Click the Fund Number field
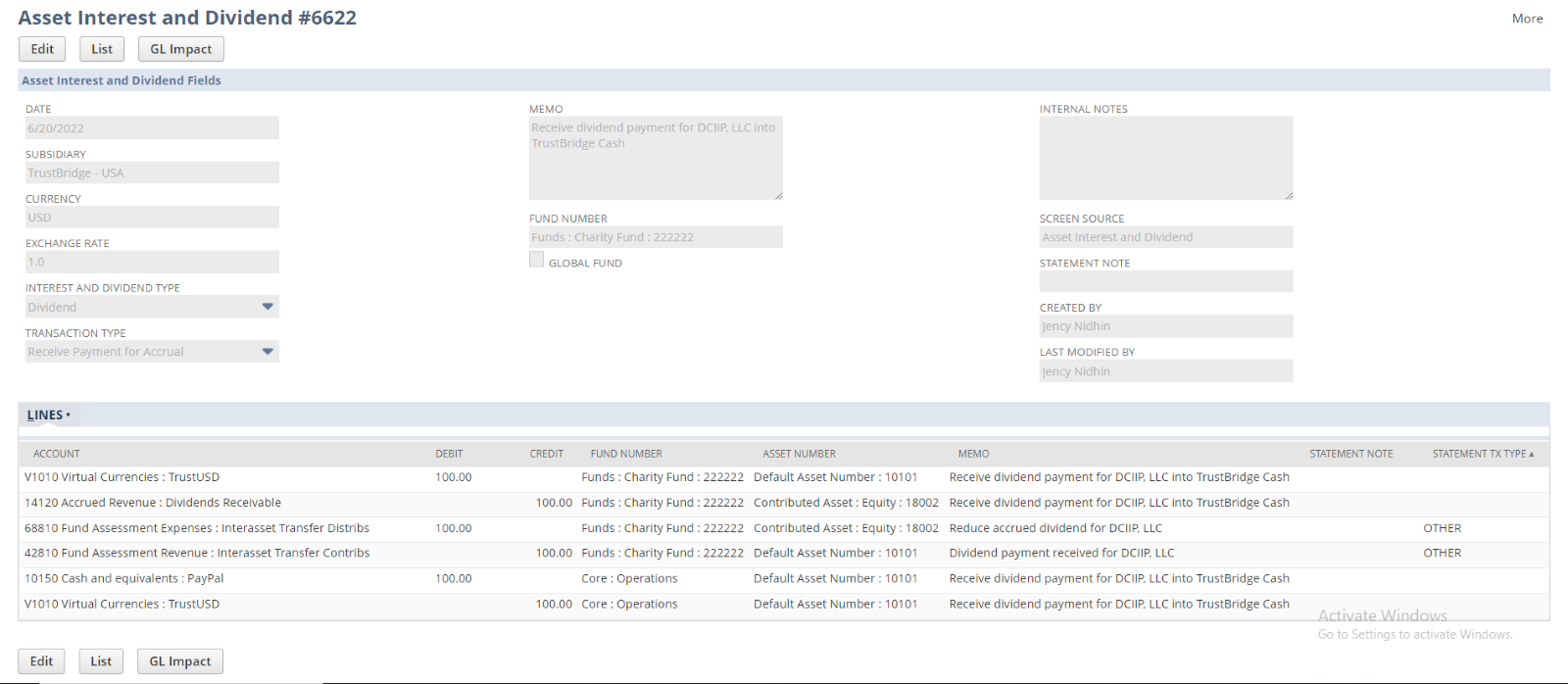 pos(655,237)
